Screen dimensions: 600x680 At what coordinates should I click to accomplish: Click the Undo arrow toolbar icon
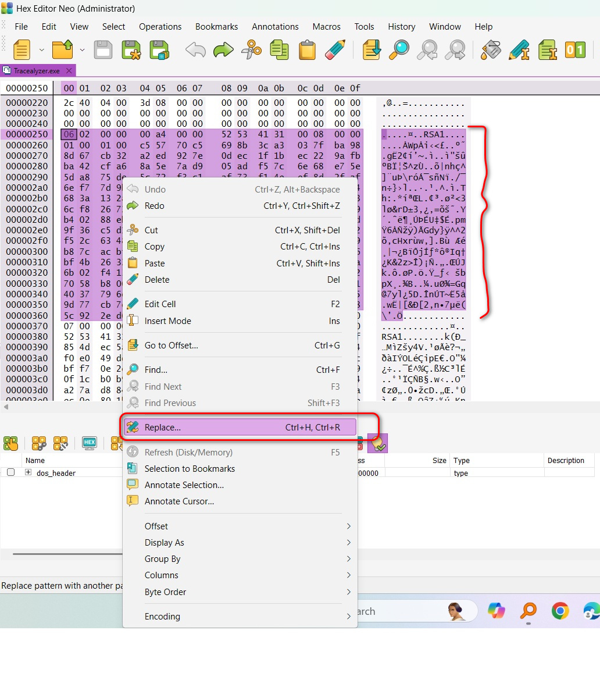(x=195, y=50)
